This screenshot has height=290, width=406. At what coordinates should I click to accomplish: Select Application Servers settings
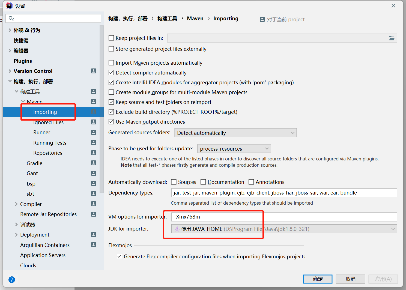43,255
